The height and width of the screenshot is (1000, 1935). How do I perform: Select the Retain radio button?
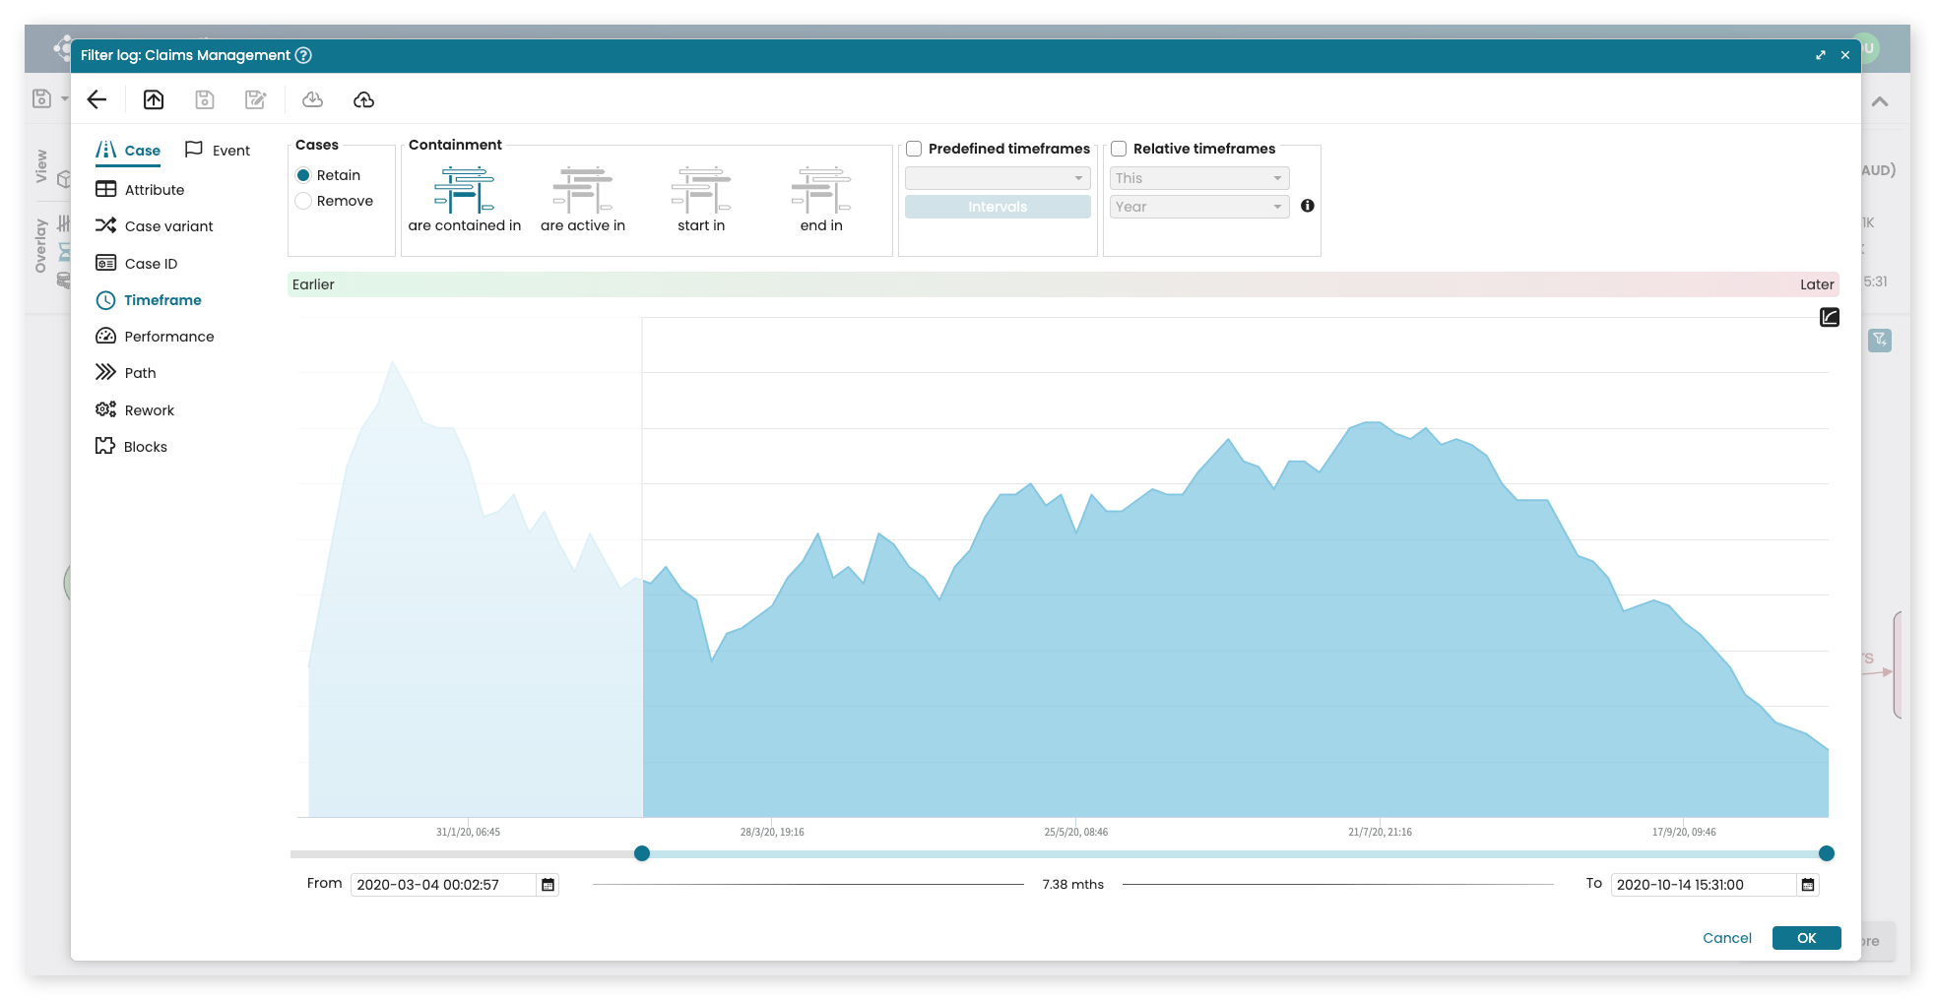(303, 175)
